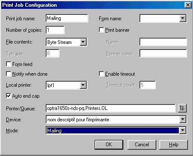Viewport: 193px width, 156px height.
Task: Click the Local printer label
Action: pos(19,85)
